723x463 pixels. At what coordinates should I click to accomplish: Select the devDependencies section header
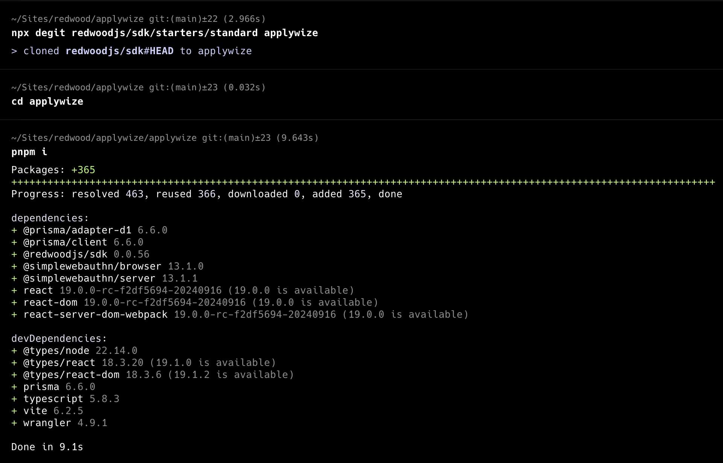59,338
